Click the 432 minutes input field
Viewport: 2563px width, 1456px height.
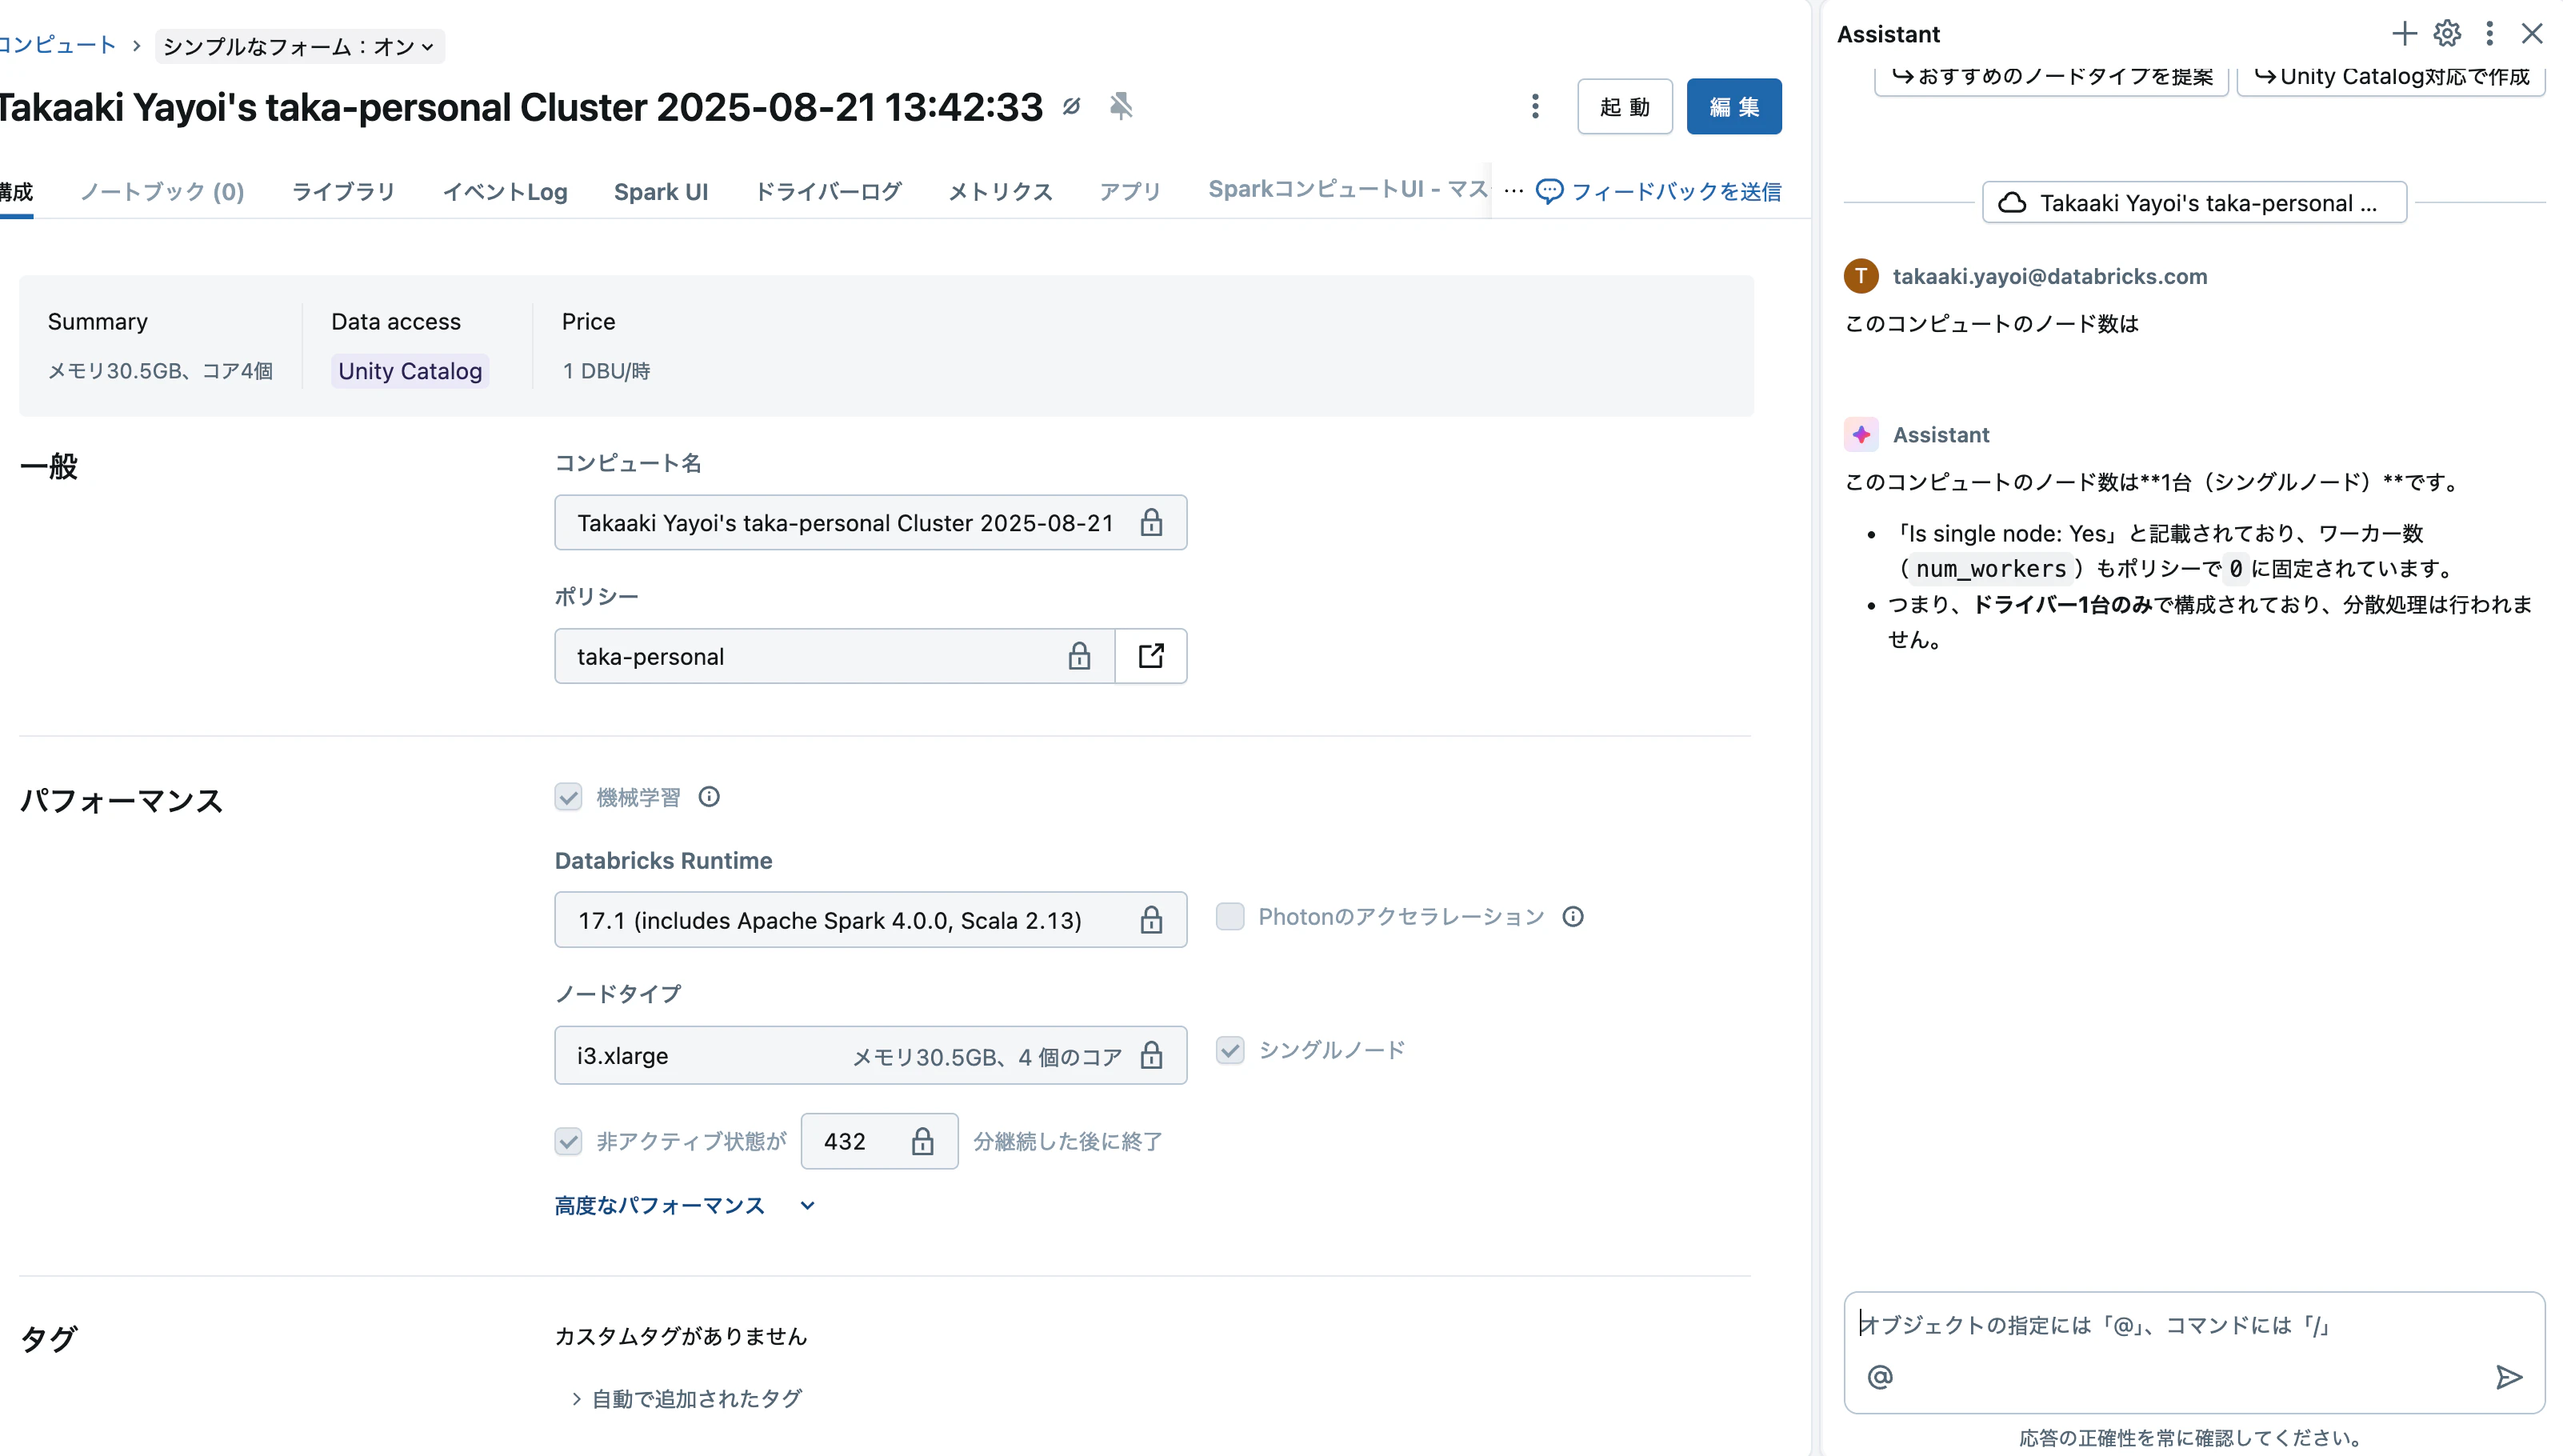[x=880, y=1141]
